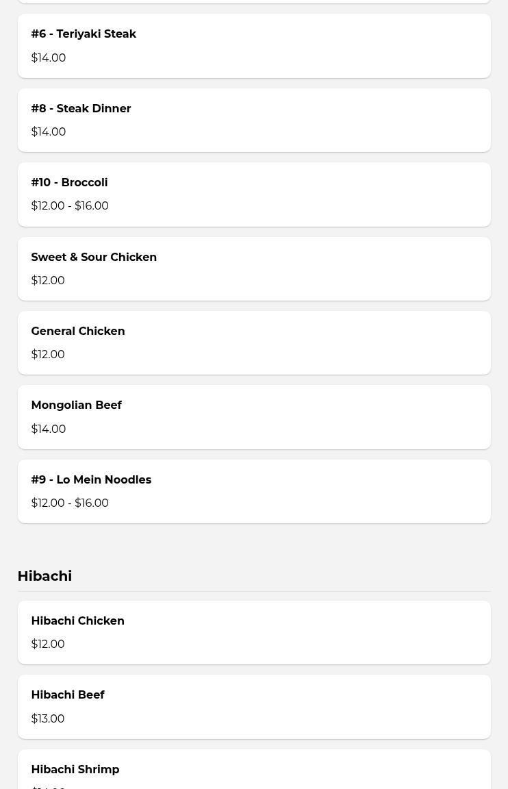Click the $14.00 price under Teriyaki Steak
508x789 pixels.
(x=49, y=58)
